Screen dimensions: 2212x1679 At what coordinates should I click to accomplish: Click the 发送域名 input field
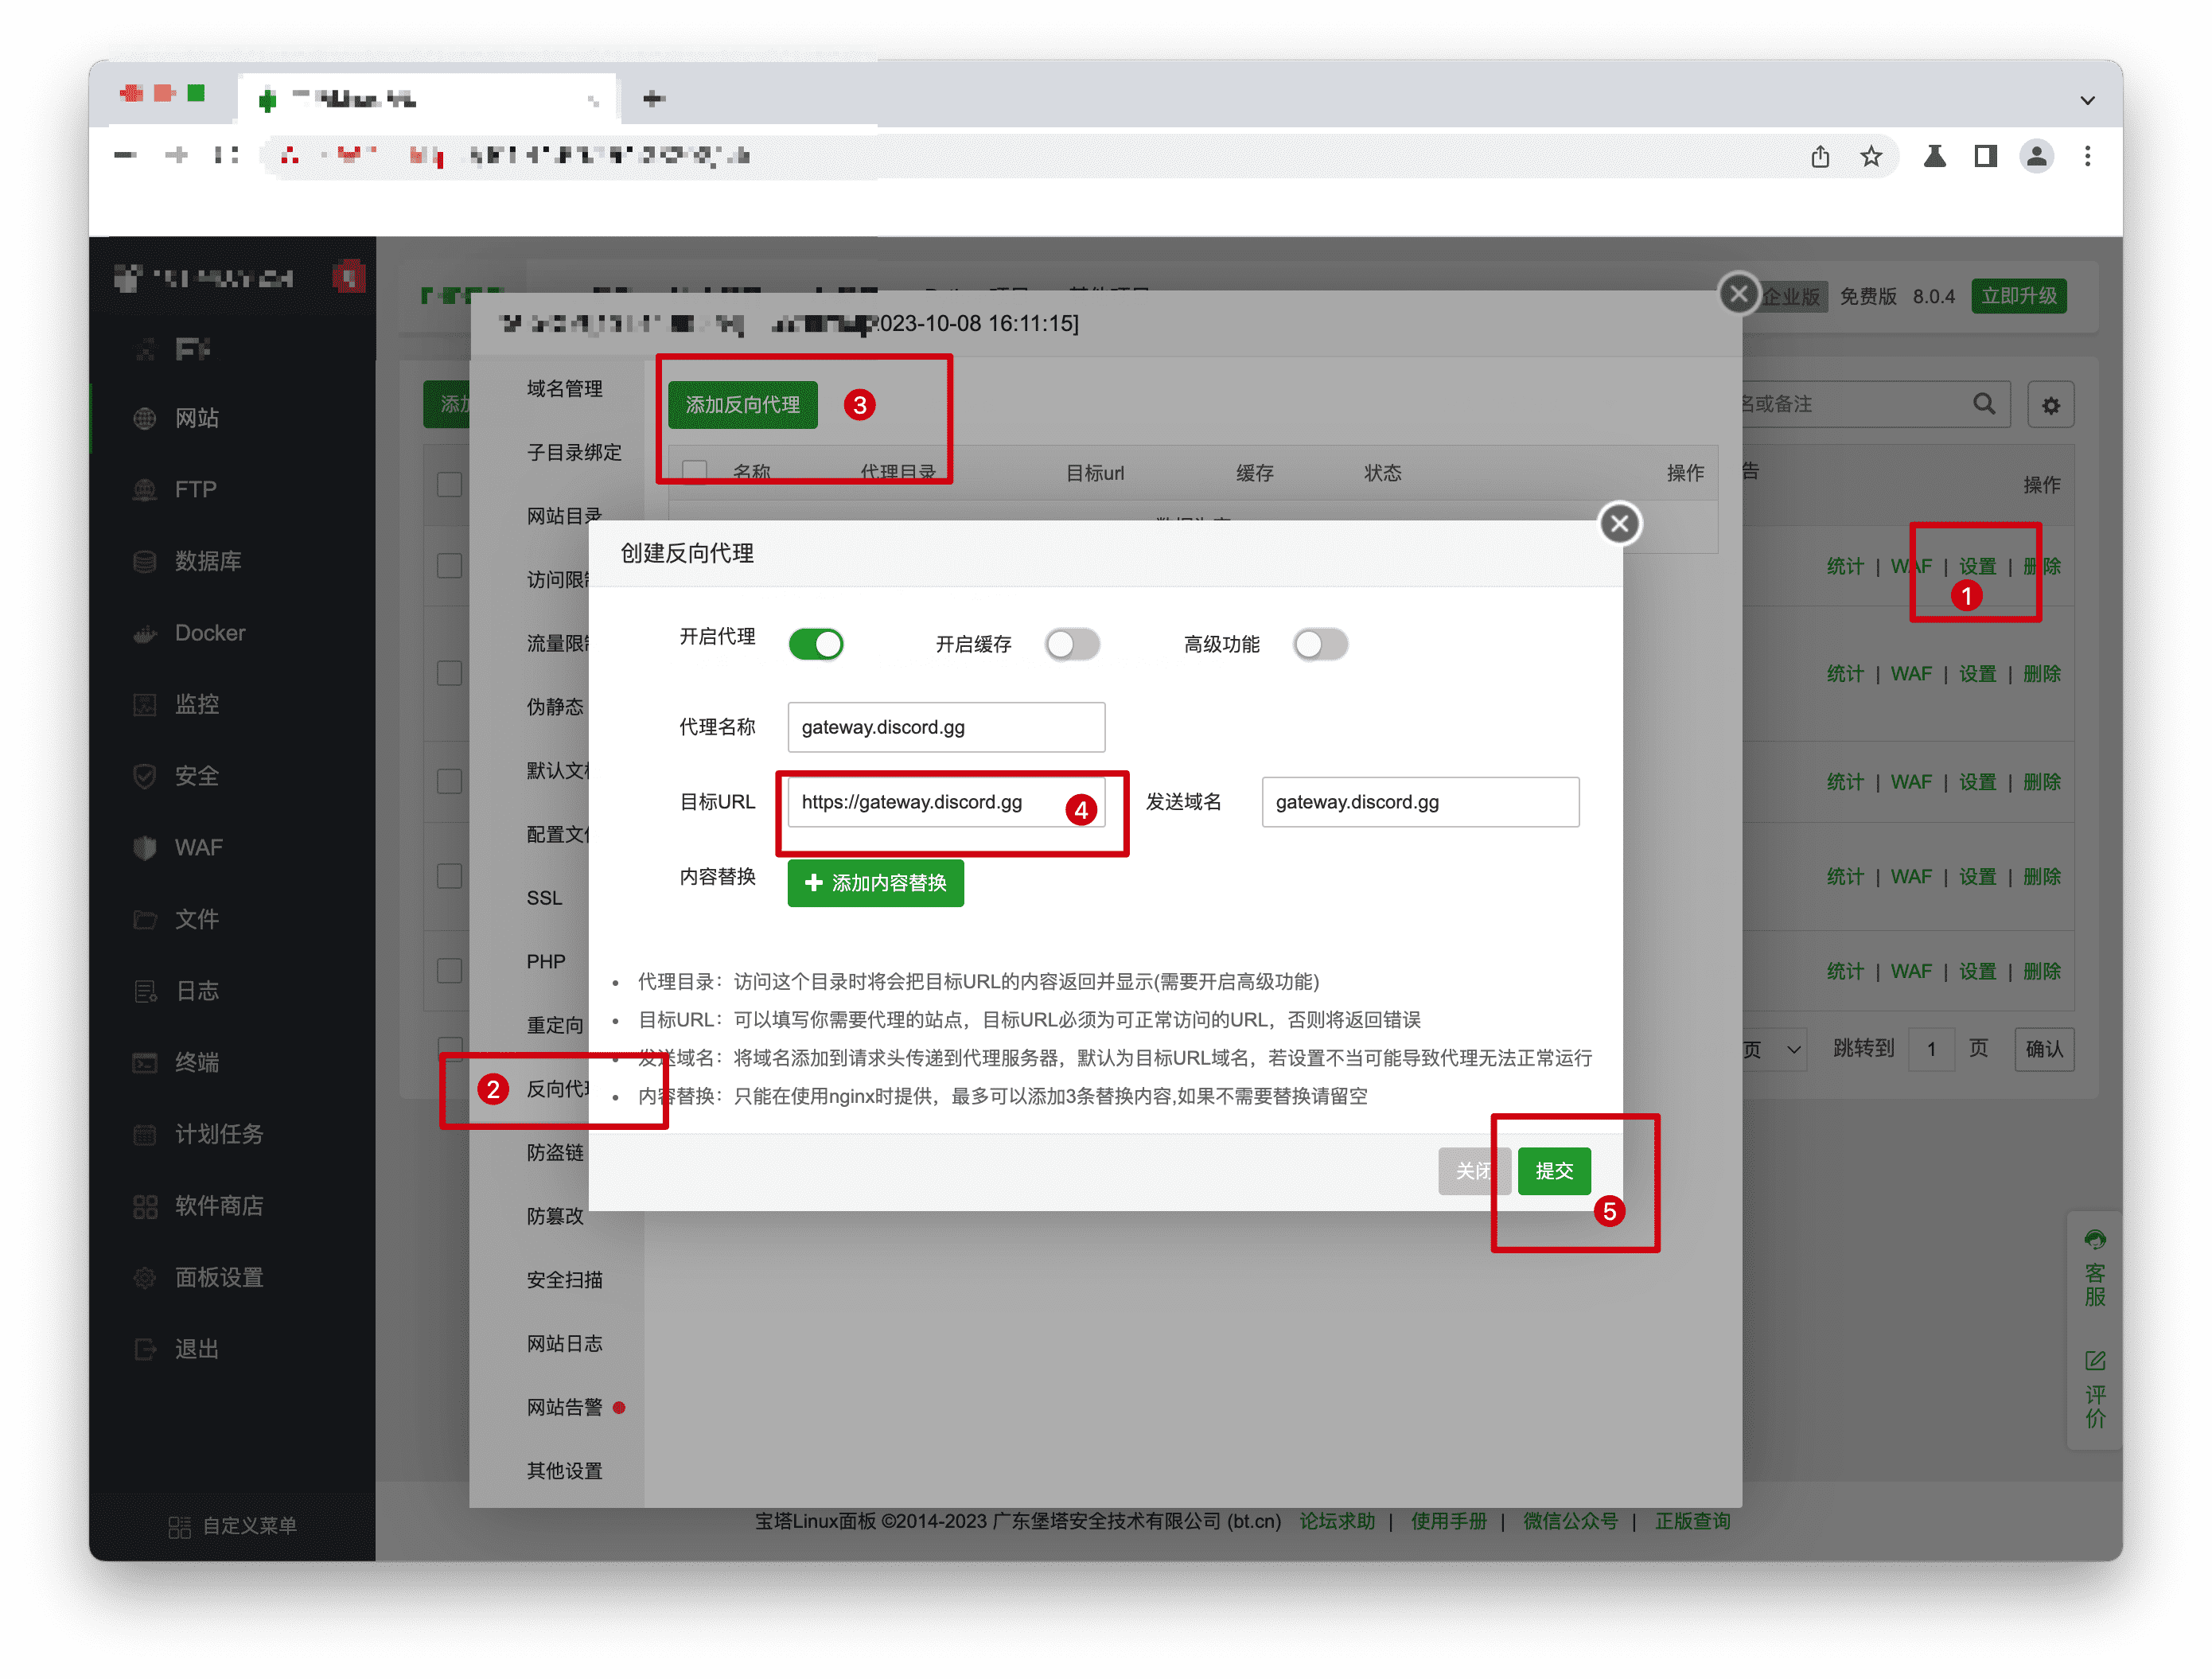click(x=1420, y=802)
